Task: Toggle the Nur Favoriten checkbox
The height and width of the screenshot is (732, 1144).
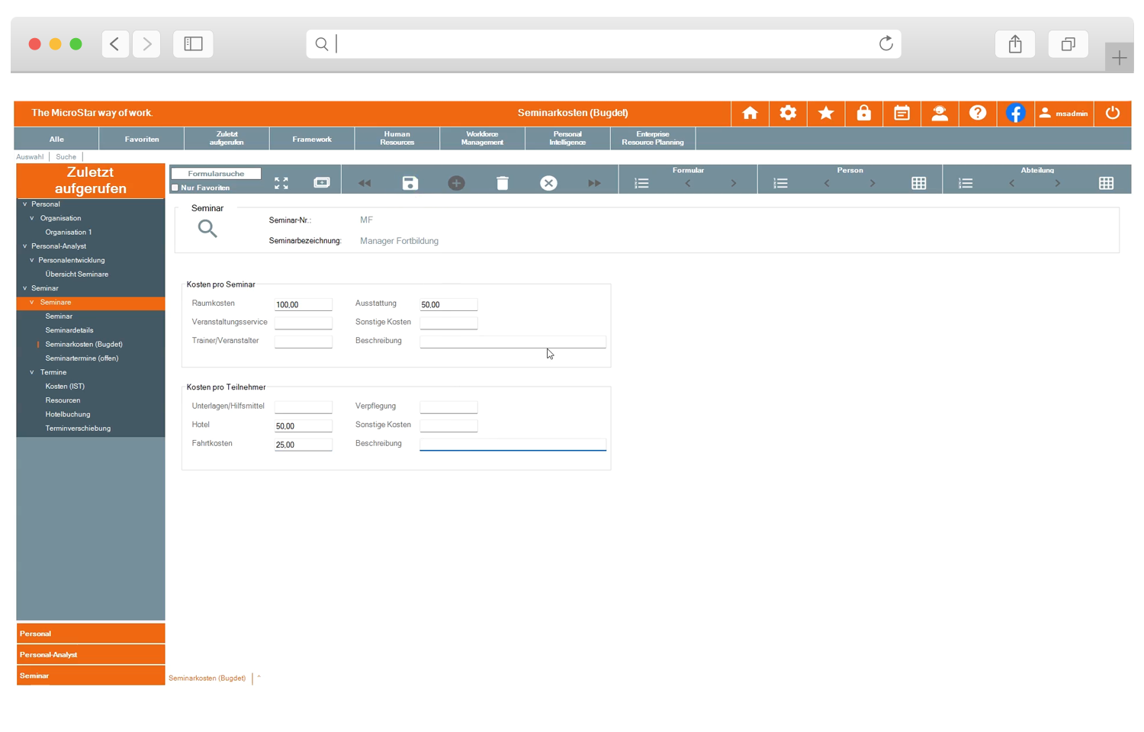Action: click(x=175, y=188)
